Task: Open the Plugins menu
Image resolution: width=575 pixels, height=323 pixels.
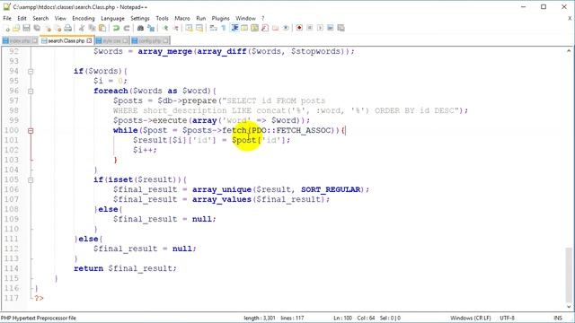Action: (x=220, y=18)
